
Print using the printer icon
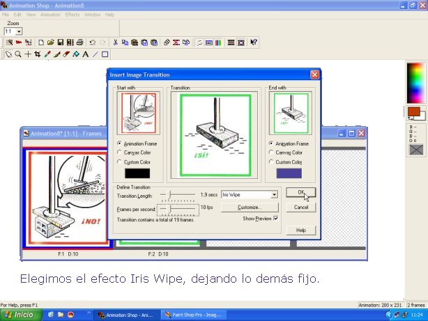(x=79, y=42)
